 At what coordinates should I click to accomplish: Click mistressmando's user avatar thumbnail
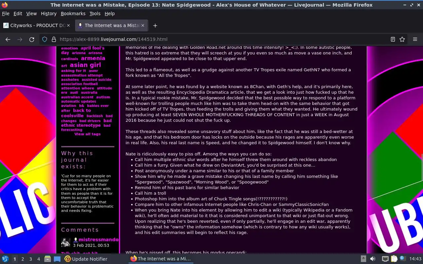pos(66,242)
